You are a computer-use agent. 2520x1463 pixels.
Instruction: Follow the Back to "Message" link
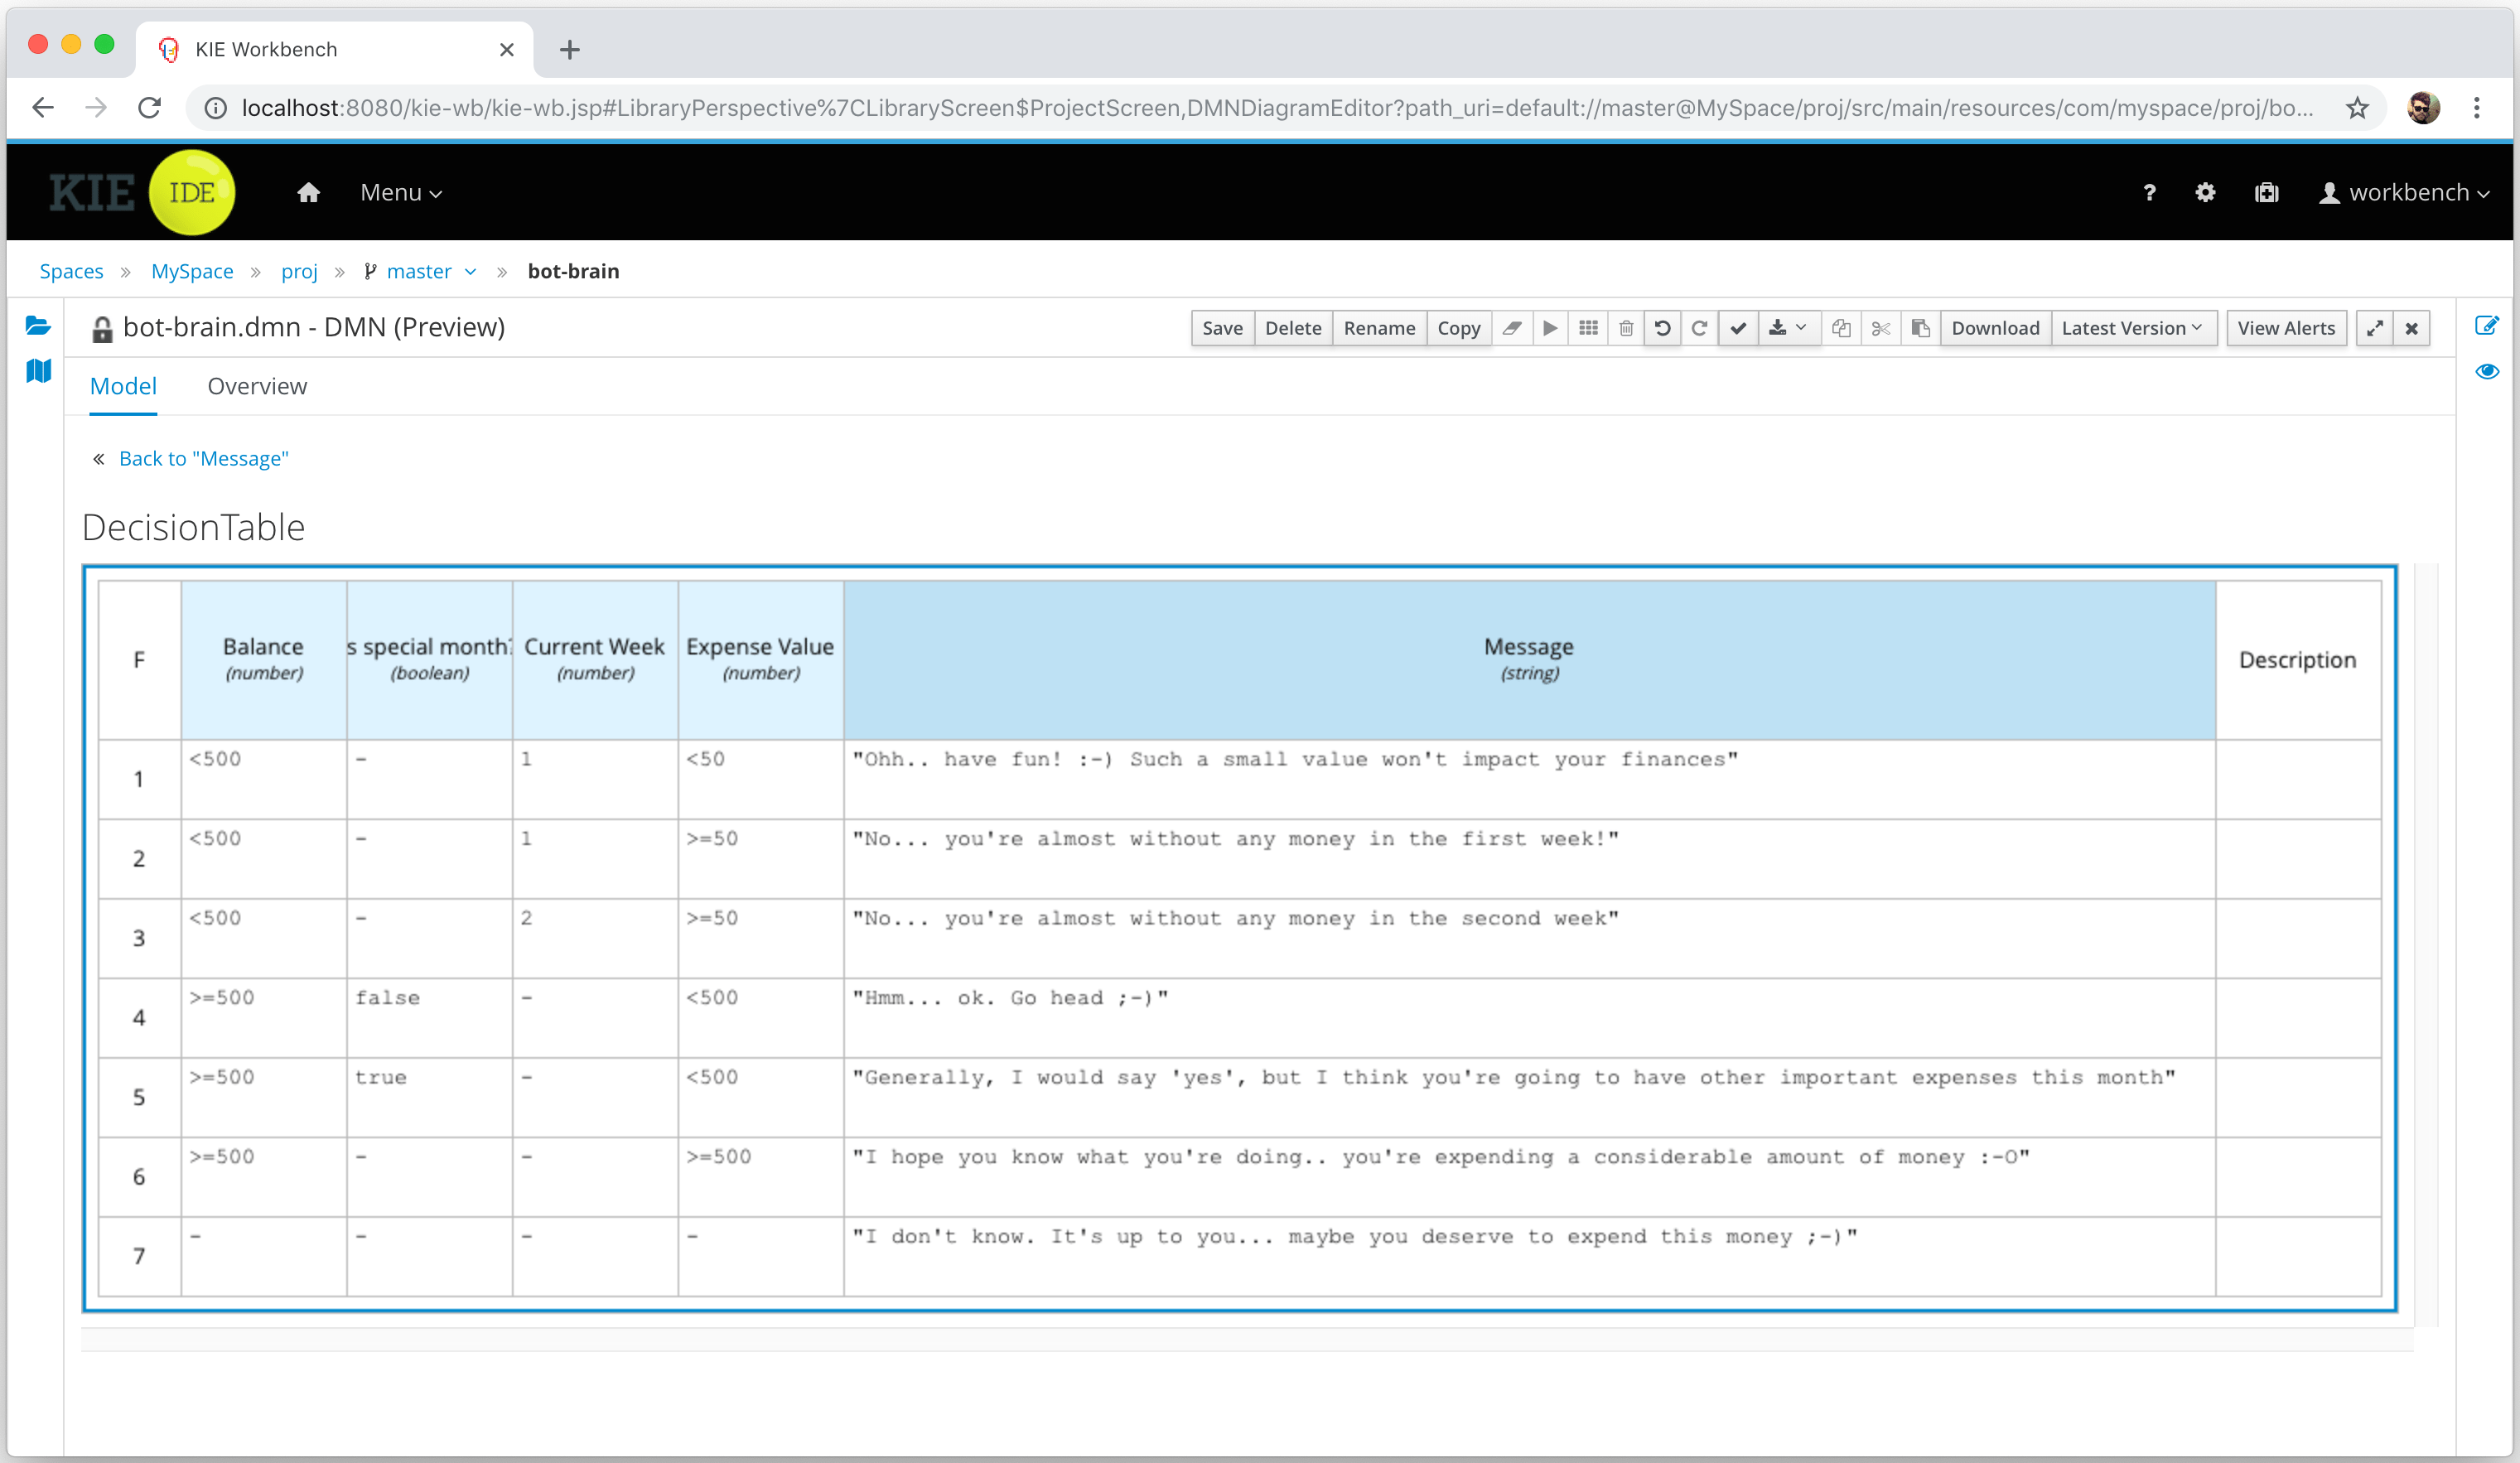point(203,458)
